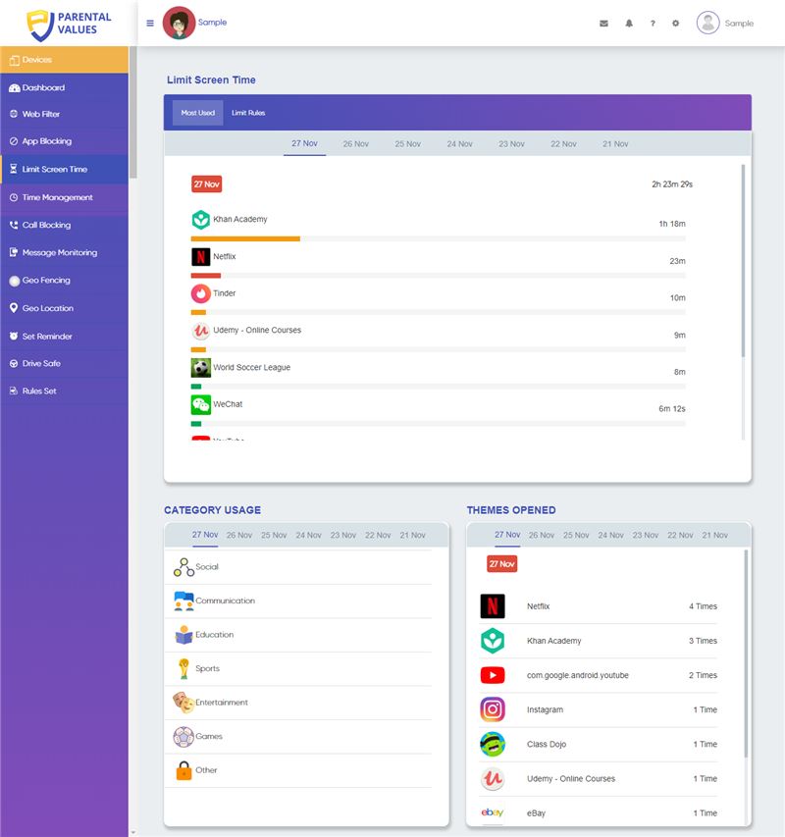Click the Sports trophy icon
Screen dimensions: 785x837
tap(183, 668)
